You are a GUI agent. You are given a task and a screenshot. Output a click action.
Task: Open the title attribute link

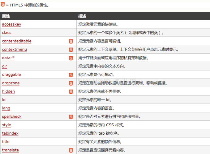(6, 142)
